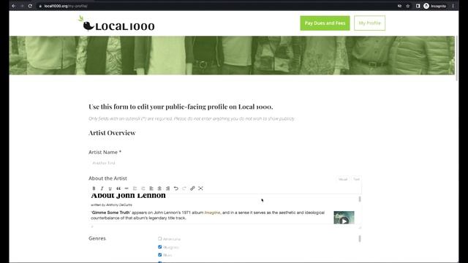This screenshot has height=263, width=468.
Task: Click the page's main vertical scrollbar
Action: tap(456, 58)
